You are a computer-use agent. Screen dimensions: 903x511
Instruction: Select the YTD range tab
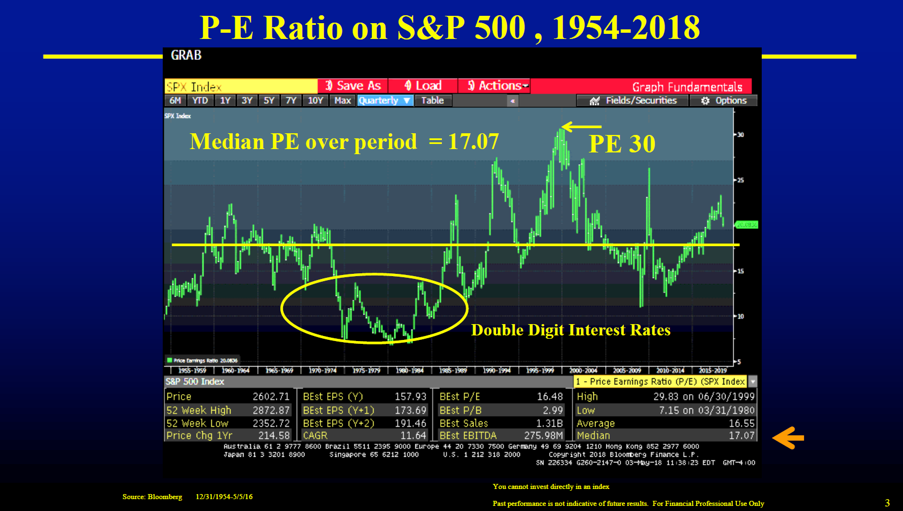click(200, 101)
